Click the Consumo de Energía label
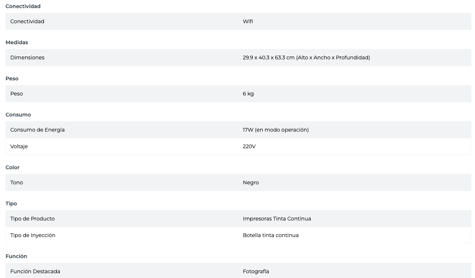 pyautogui.click(x=37, y=130)
